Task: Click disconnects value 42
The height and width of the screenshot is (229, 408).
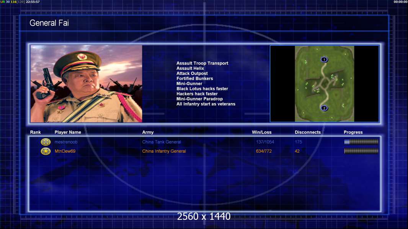Action: 297,151
